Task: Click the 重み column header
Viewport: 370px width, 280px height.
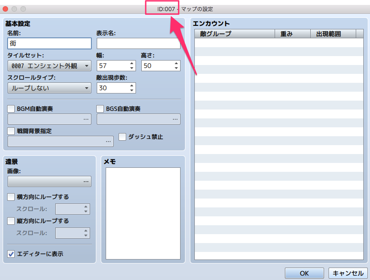Action: coord(292,34)
